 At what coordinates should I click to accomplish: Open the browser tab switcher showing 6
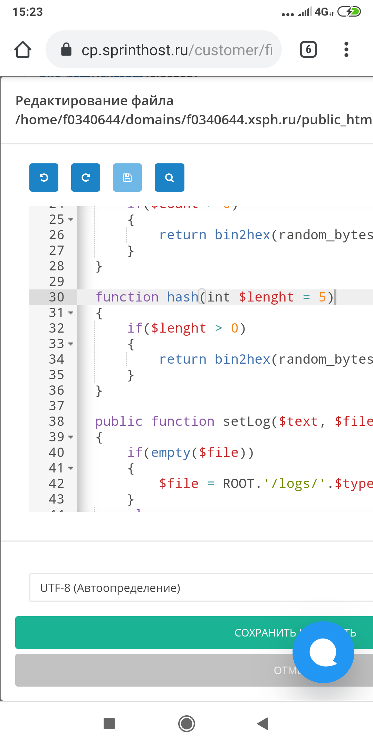click(308, 50)
